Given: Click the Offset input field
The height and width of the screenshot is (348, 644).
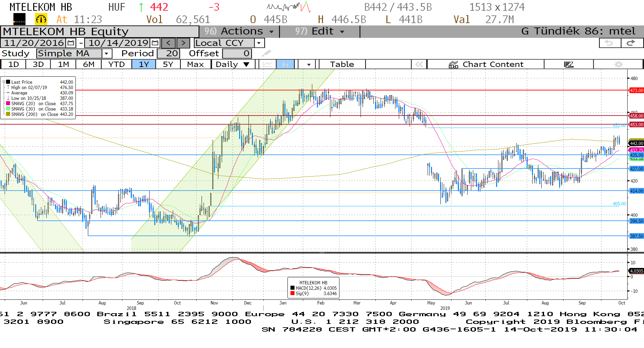Looking at the screenshot, I should (x=237, y=54).
